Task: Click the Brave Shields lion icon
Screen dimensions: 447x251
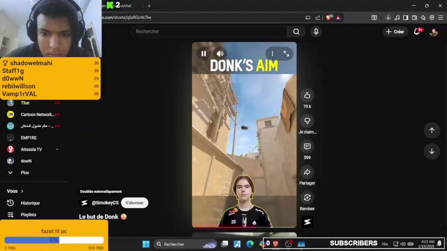Action: pyautogui.click(x=328, y=17)
